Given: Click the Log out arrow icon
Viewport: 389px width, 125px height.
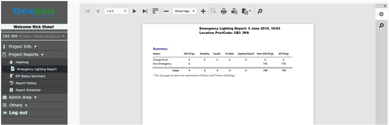Looking at the screenshot, I should (5, 113).
